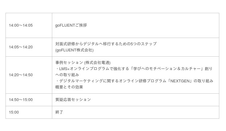The width and height of the screenshot is (226, 131).
Task: Click the 15:00 time cell
Action: coord(14,112)
